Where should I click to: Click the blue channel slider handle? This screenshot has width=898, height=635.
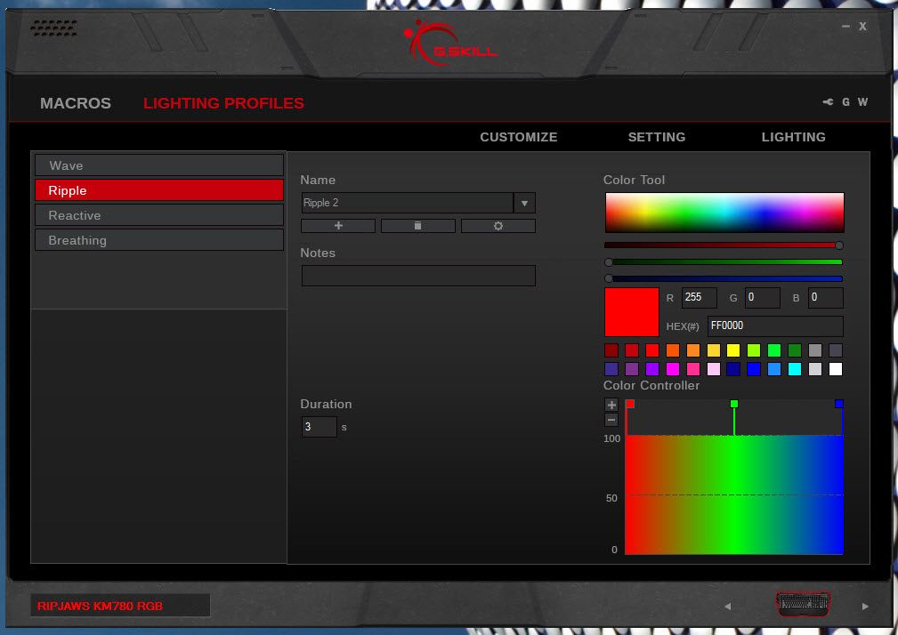click(609, 278)
